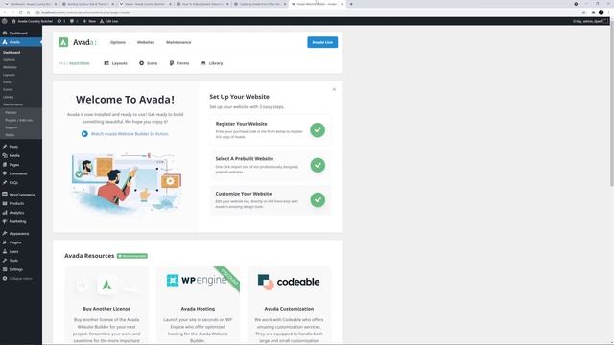Viewport: 614px width, 345px height.
Task: Switch to the first browser tab
Action: coord(31,4)
